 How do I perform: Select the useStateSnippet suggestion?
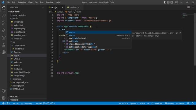pyautogui.click(x=98, y=38)
